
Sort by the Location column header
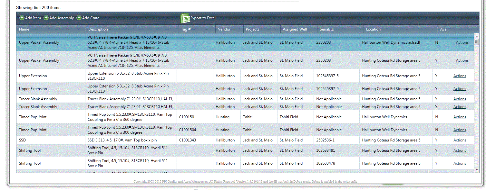click(x=401, y=29)
